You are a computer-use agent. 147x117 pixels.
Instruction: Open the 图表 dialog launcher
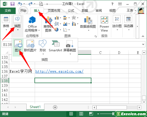click(x=96, y=36)
